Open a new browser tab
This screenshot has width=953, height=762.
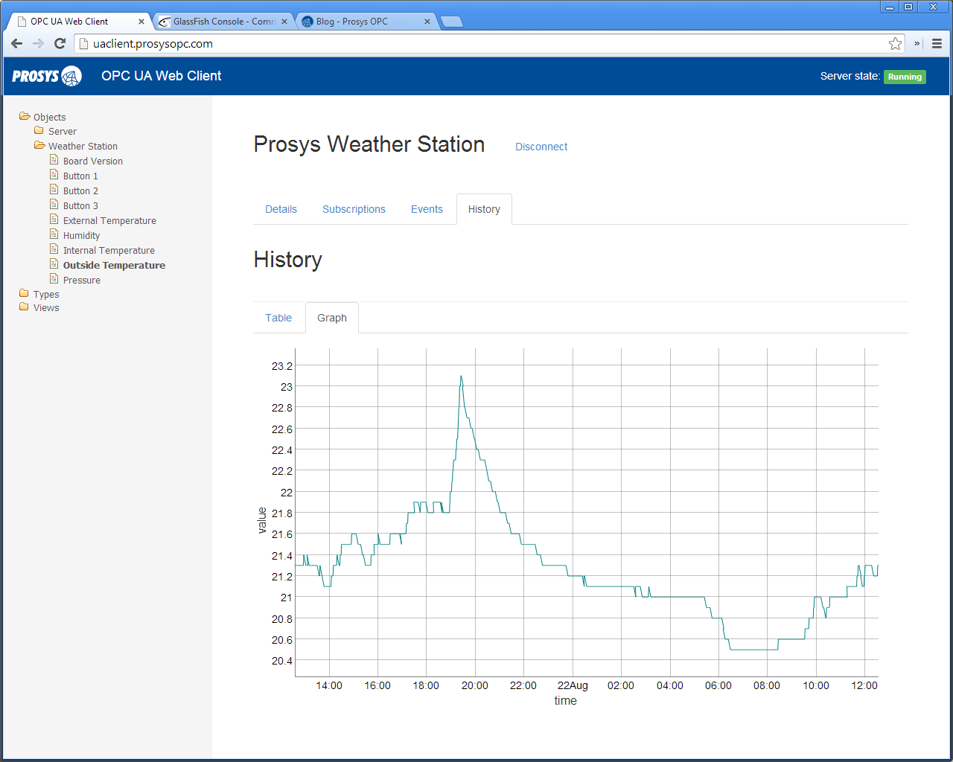[451, 22]
